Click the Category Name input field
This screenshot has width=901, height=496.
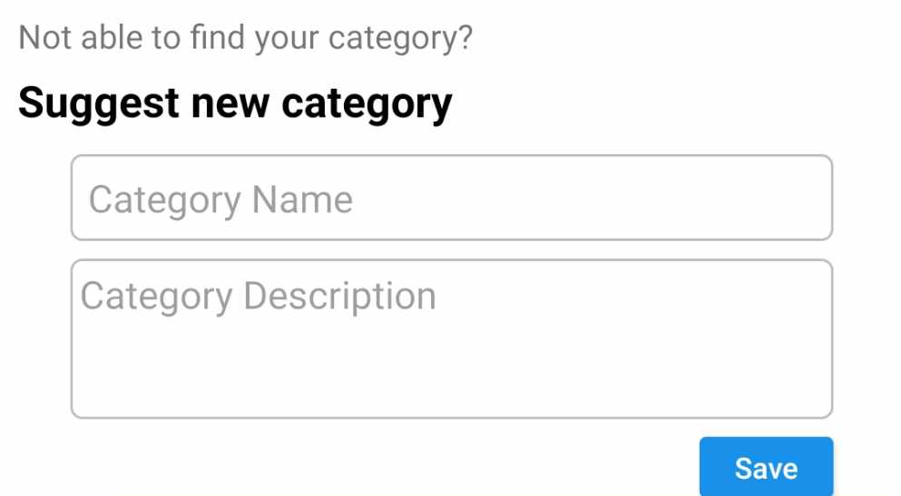pyautogui.click(x=451, y=198)
